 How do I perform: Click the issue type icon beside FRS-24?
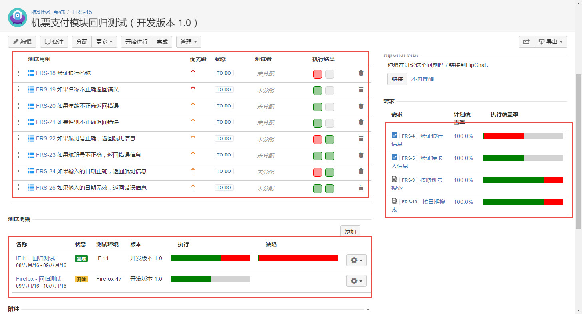tap(31, 171)
